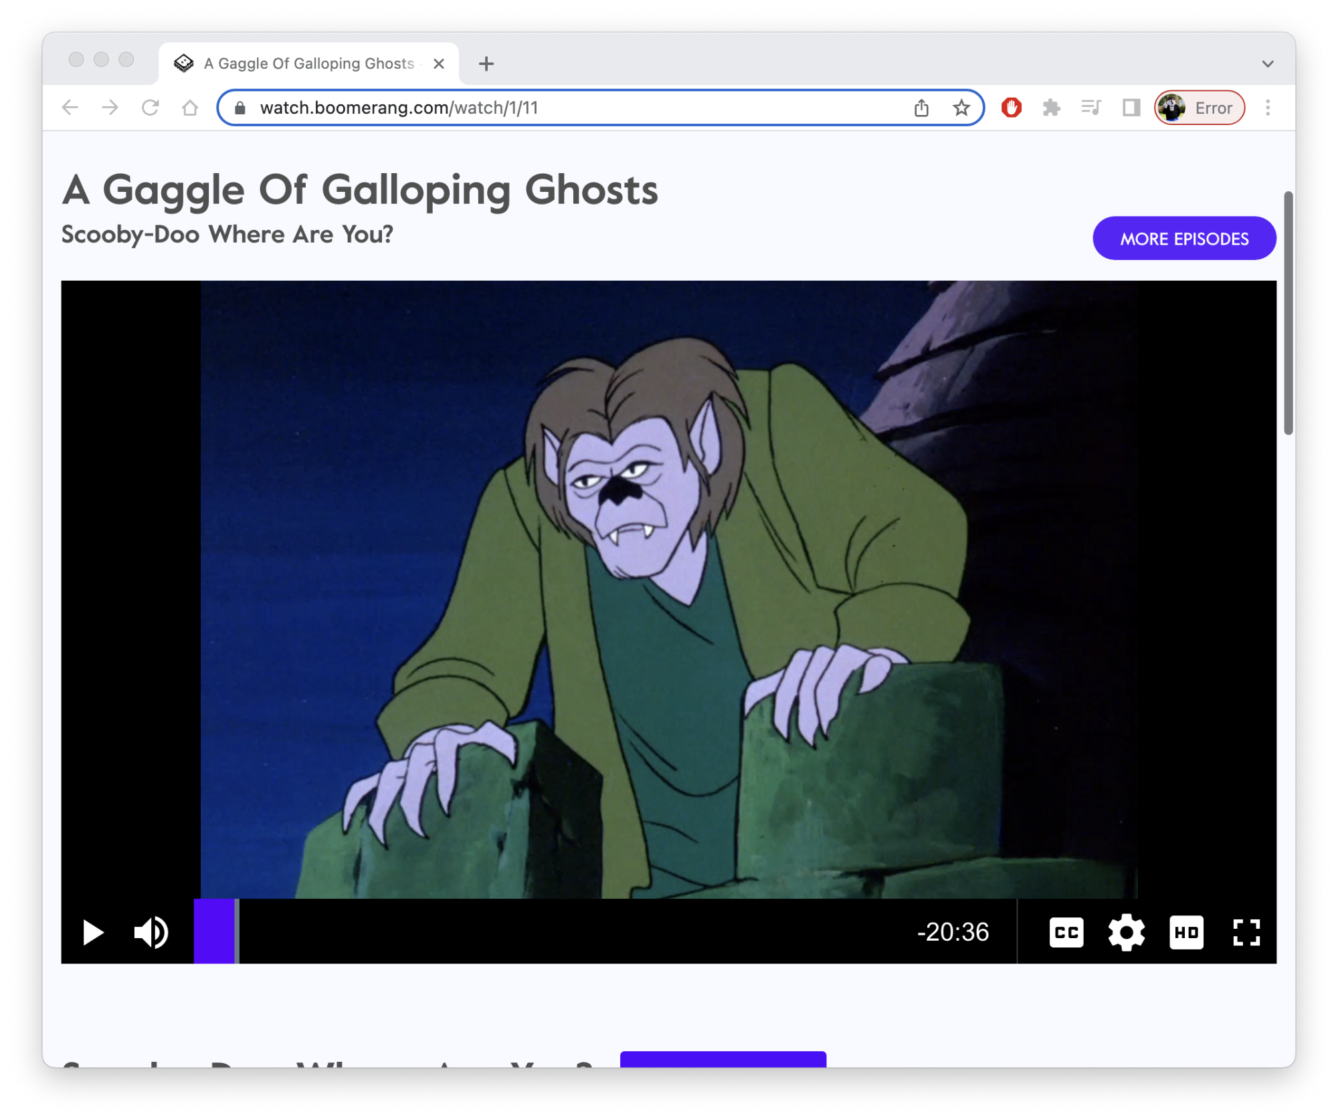Open the MORE EPISODES button
This screenshot has height=1120, width=1338.
pyautogui.click(x=1184, y=239)
